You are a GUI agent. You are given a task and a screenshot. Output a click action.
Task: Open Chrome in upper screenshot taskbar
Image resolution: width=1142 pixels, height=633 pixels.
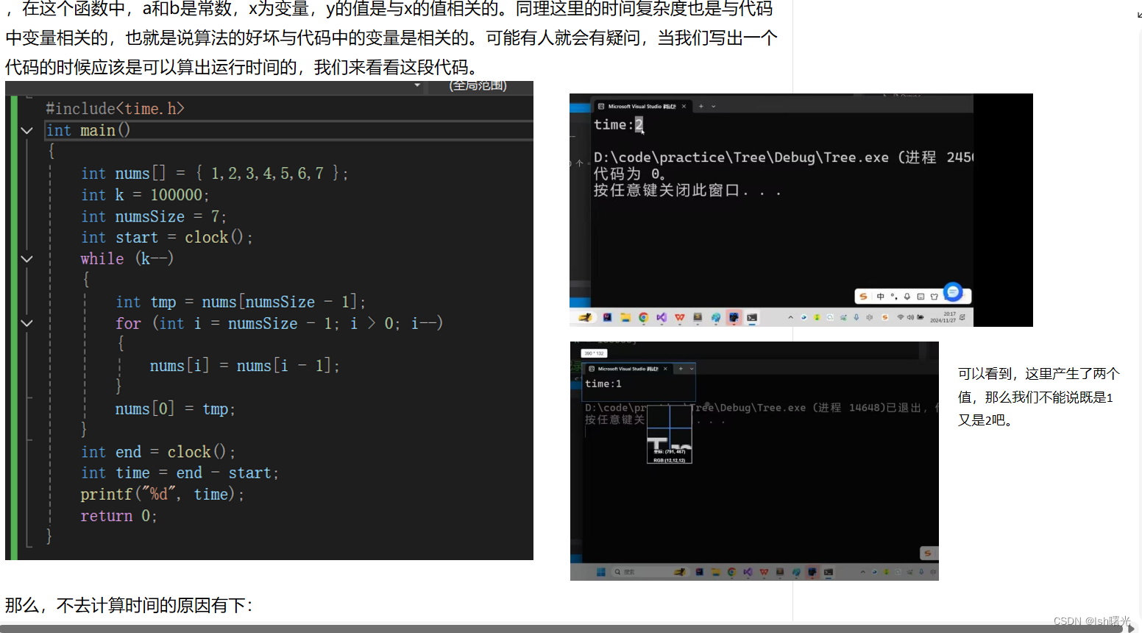644,317
